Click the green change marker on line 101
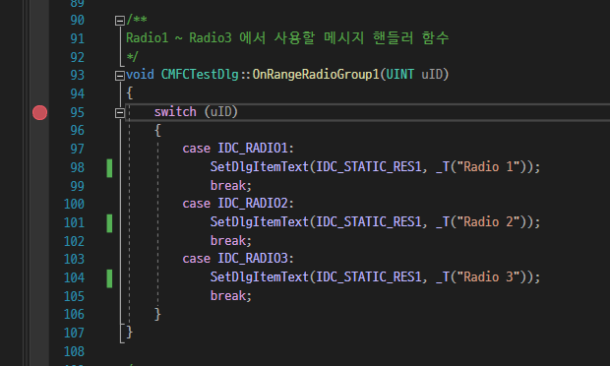This screenshot has width=610, height=366. click(x=109, y=223)
